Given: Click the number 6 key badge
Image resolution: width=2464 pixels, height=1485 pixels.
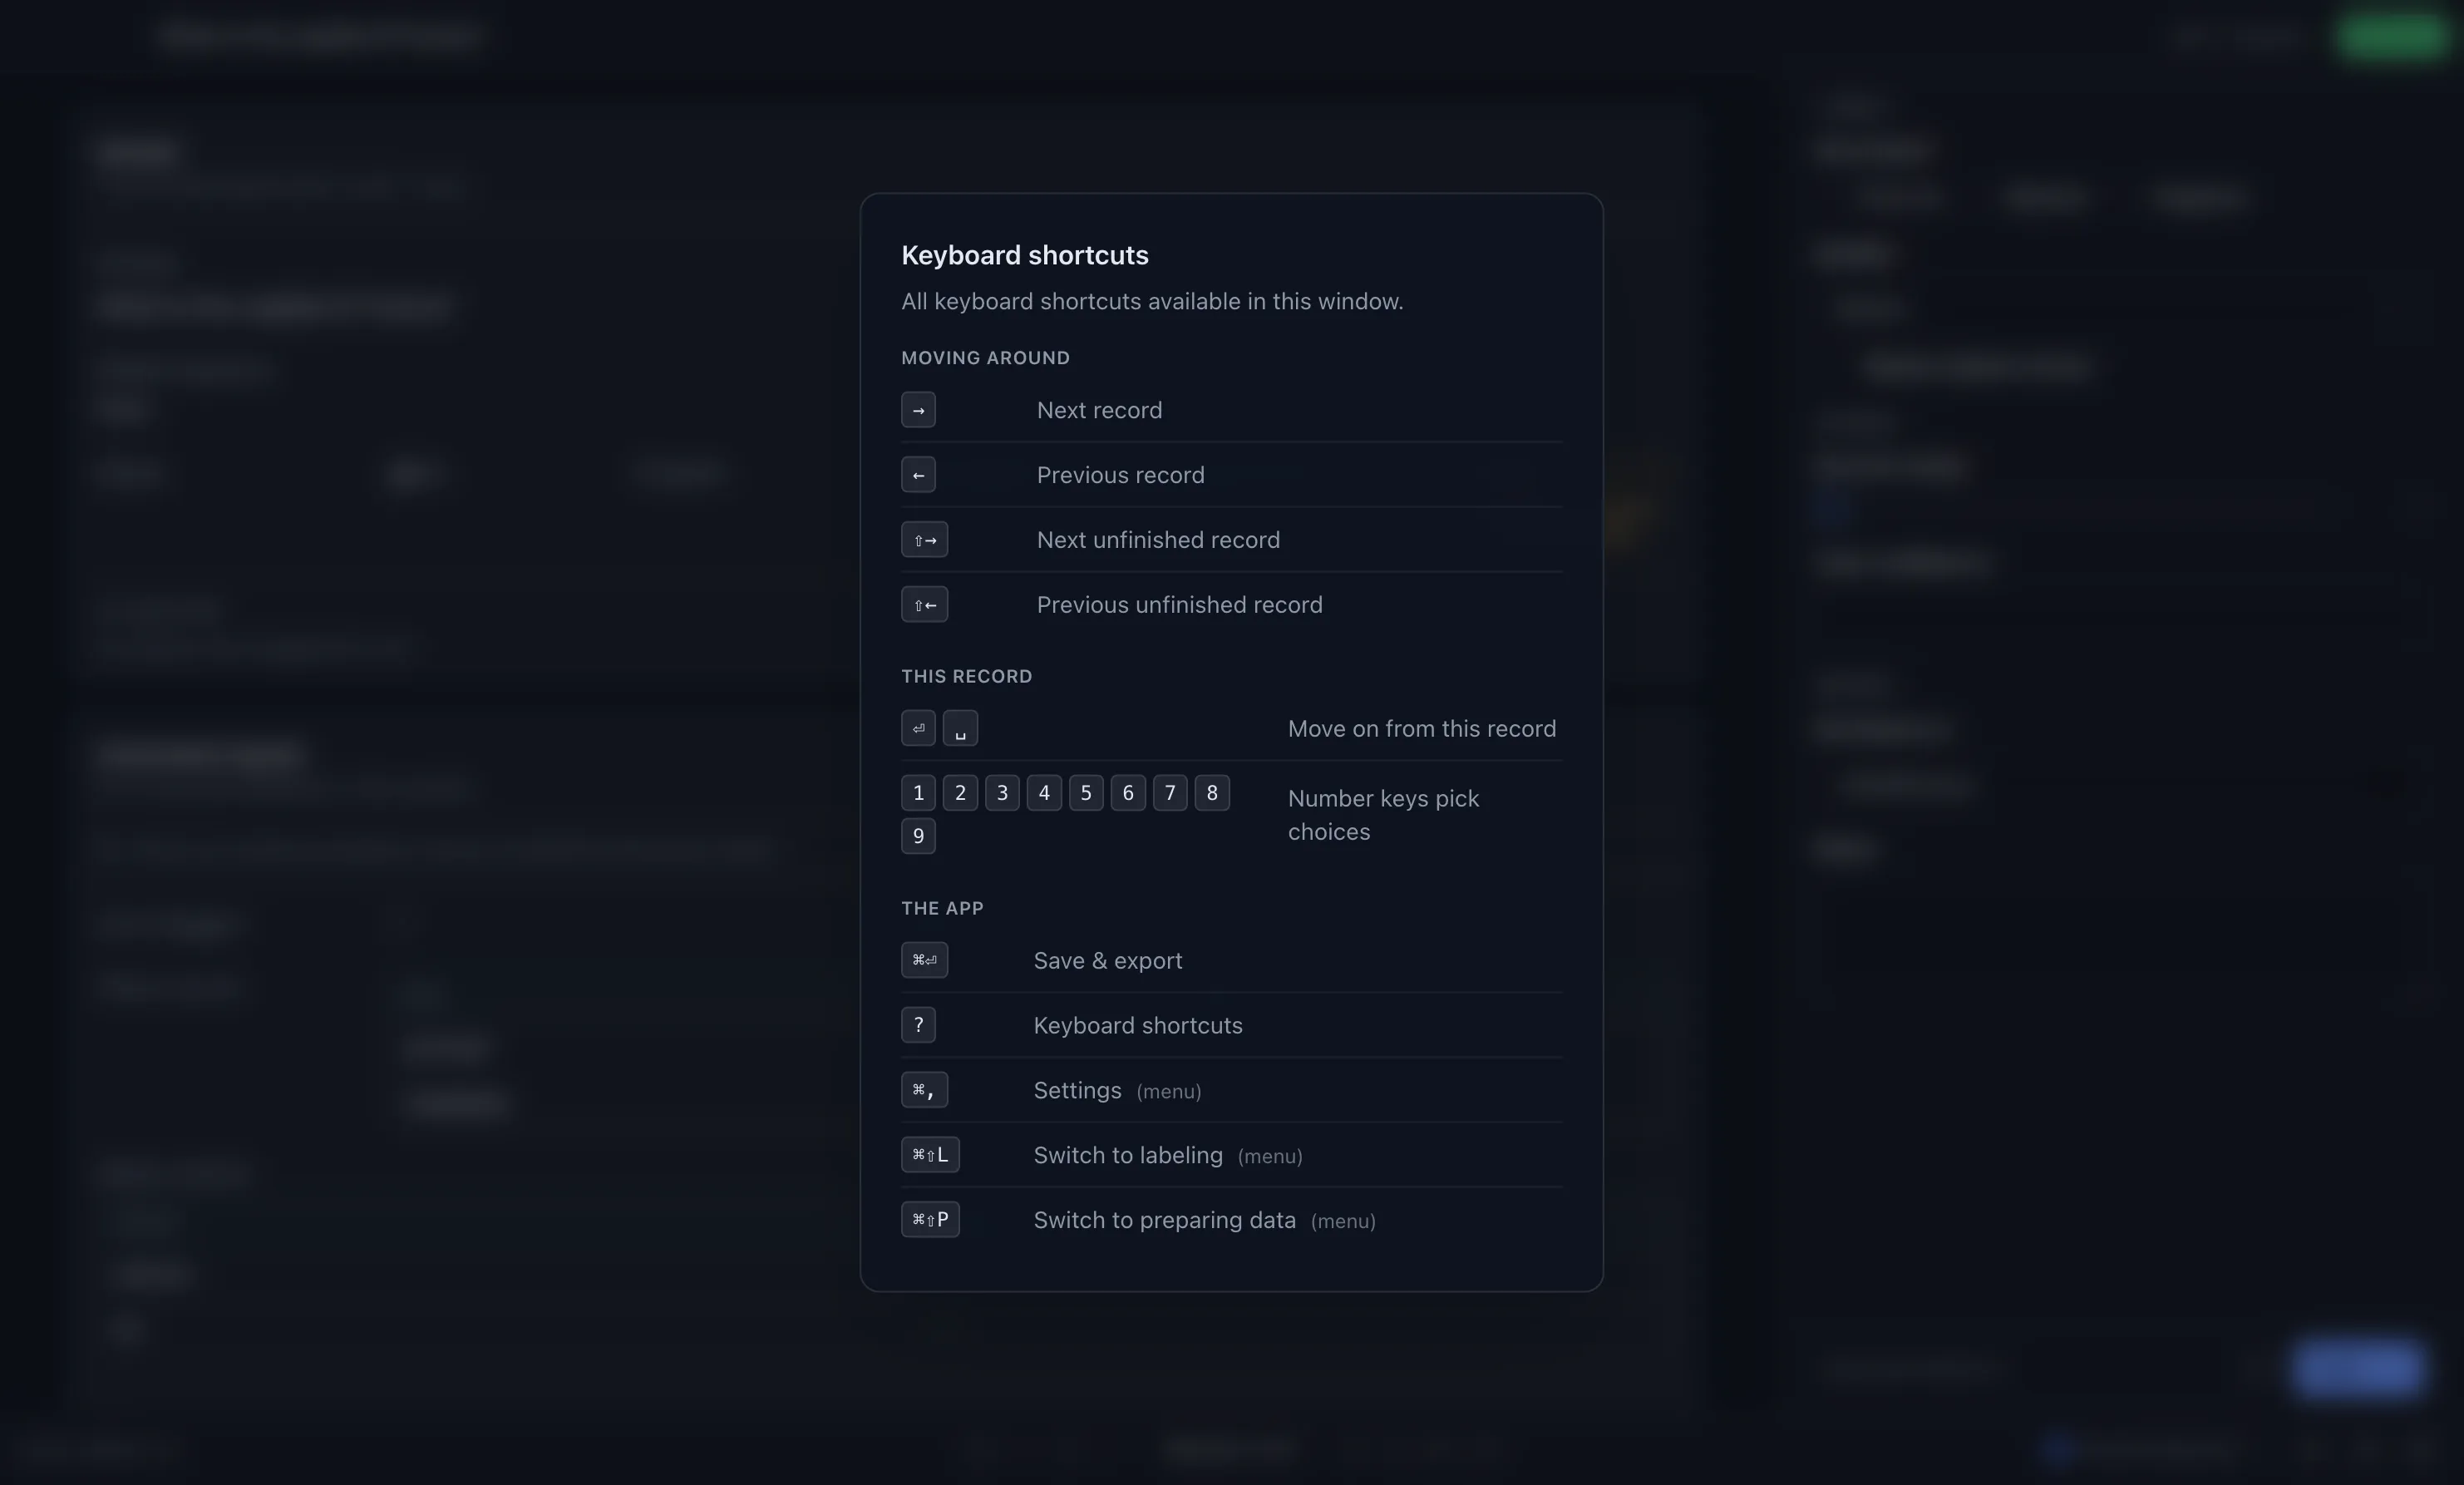Looking at the screenshot, I should (x=1128, y=793).
